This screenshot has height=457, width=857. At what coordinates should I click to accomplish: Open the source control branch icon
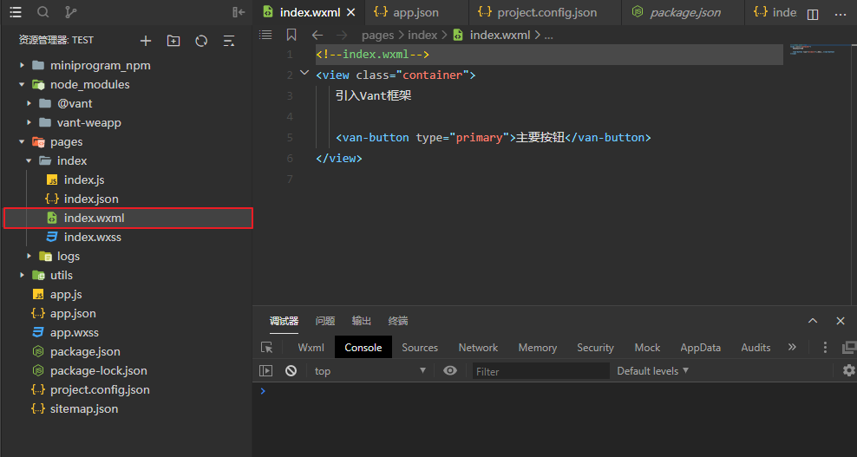(x=70, y=12)
